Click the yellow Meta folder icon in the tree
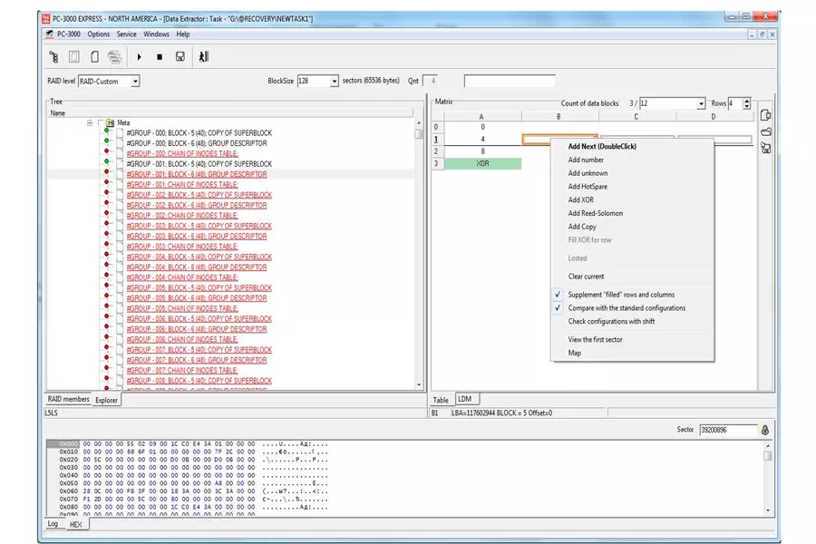The image size is (816, 544). [111, 123]
